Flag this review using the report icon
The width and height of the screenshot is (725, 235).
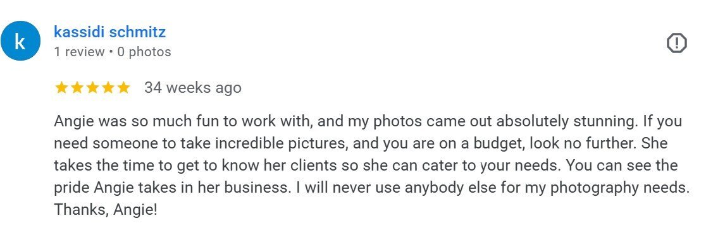(x=676, y=44)
